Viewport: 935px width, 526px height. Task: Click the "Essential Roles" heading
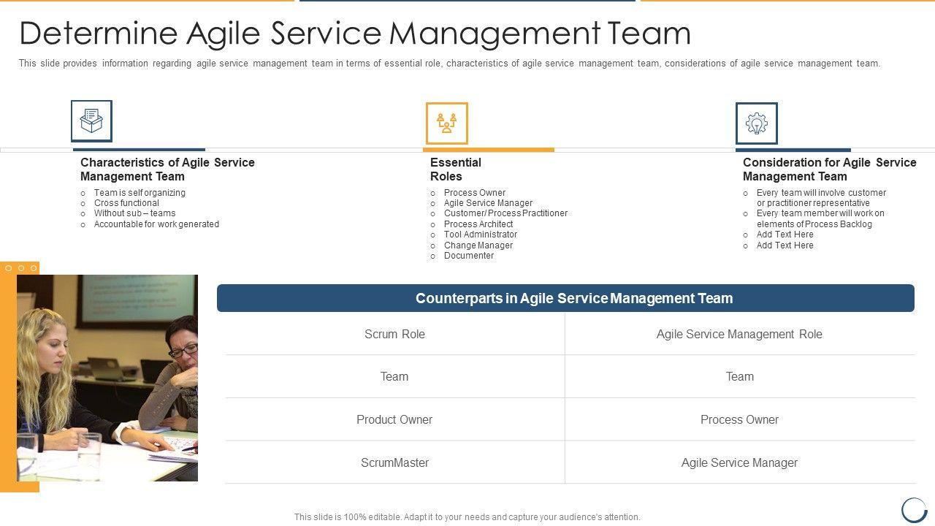pyautogui.click(x=456, y=169)
